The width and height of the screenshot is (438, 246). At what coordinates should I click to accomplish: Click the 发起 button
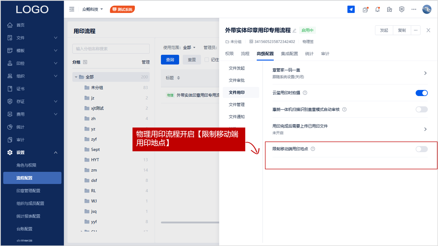point(384,30)
